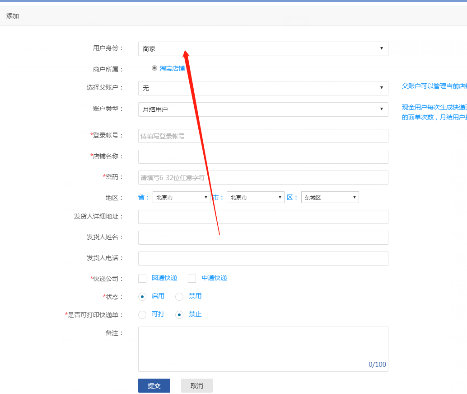This screenshot has height=394, width=467.
Task: Open the 省 province dropdown
Action: pyautogui.click(x=181, y=197)
